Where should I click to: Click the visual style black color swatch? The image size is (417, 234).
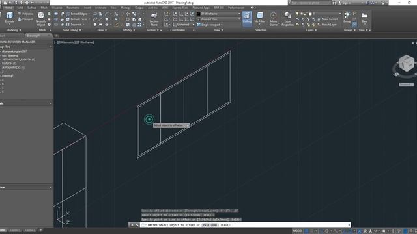198,14
